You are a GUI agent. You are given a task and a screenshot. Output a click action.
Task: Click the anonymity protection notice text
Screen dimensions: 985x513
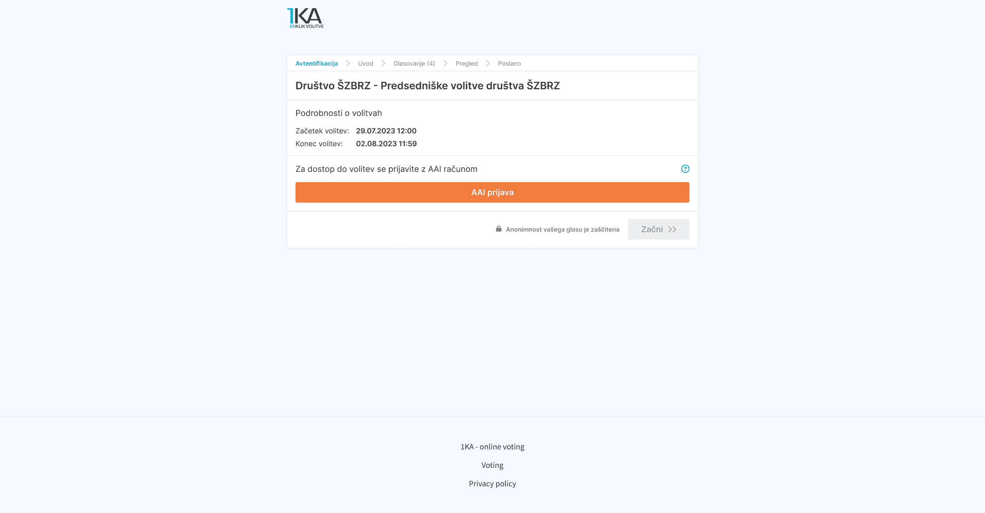point(562,229)
